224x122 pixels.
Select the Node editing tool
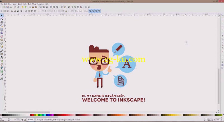(2, 19)
